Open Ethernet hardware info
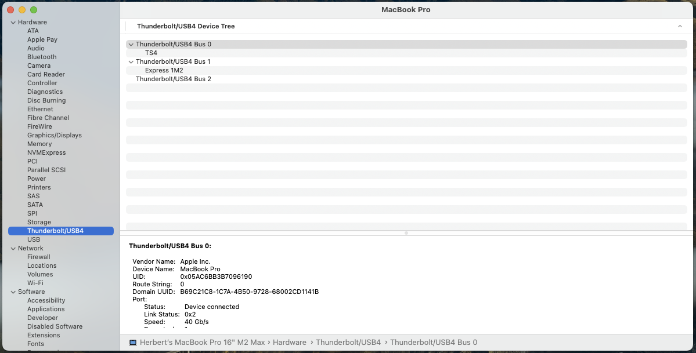 pos(40,109)
